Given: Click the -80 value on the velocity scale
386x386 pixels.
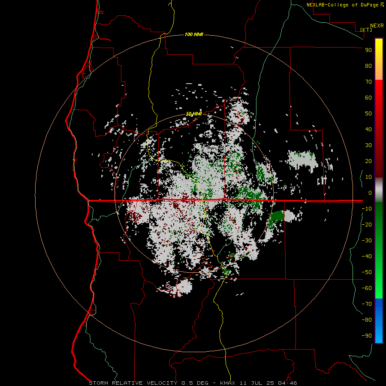Looking at the screenshot, I should coord(367,320).
